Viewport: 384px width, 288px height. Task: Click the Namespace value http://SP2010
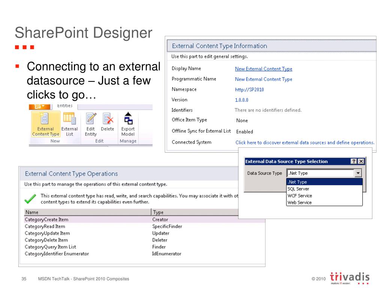(x=249, y=90)
